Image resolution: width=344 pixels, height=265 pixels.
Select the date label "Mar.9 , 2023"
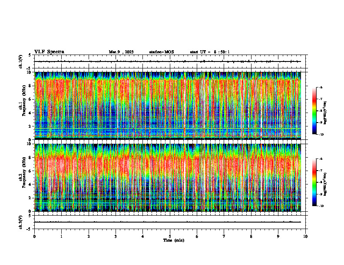(x=121, y=52)
